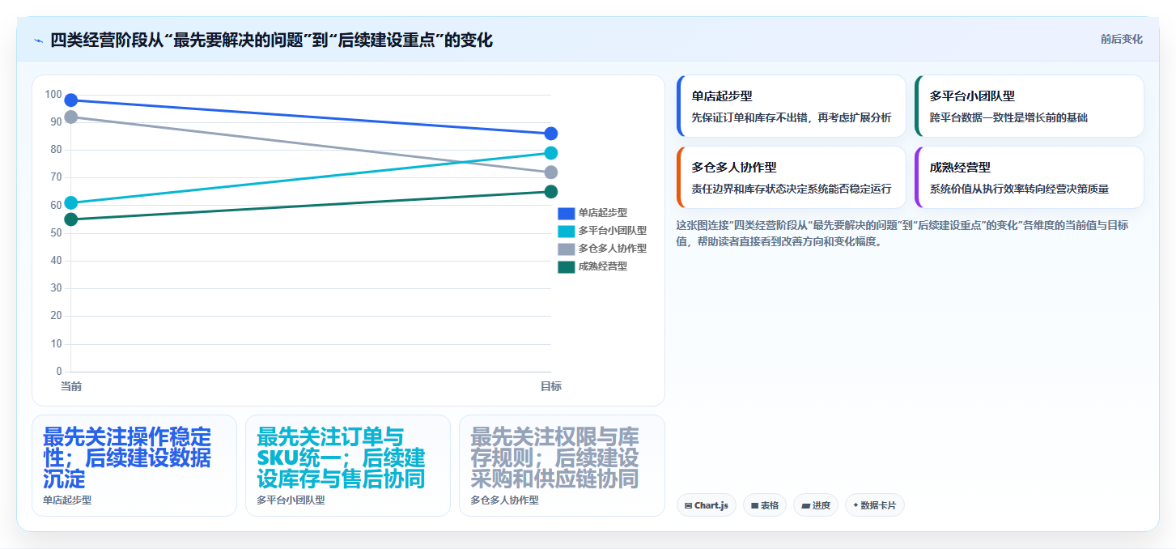Click the dark green point at 当前 55
This screenshot has height=549, width=1176.
click(x=71, y=219)
